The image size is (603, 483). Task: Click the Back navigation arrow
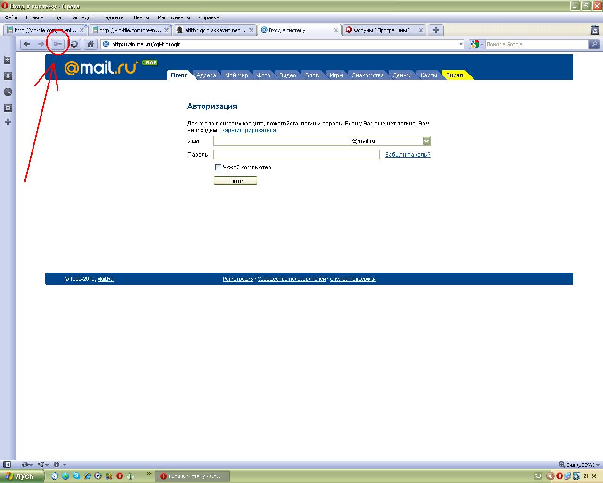[27, 44]
